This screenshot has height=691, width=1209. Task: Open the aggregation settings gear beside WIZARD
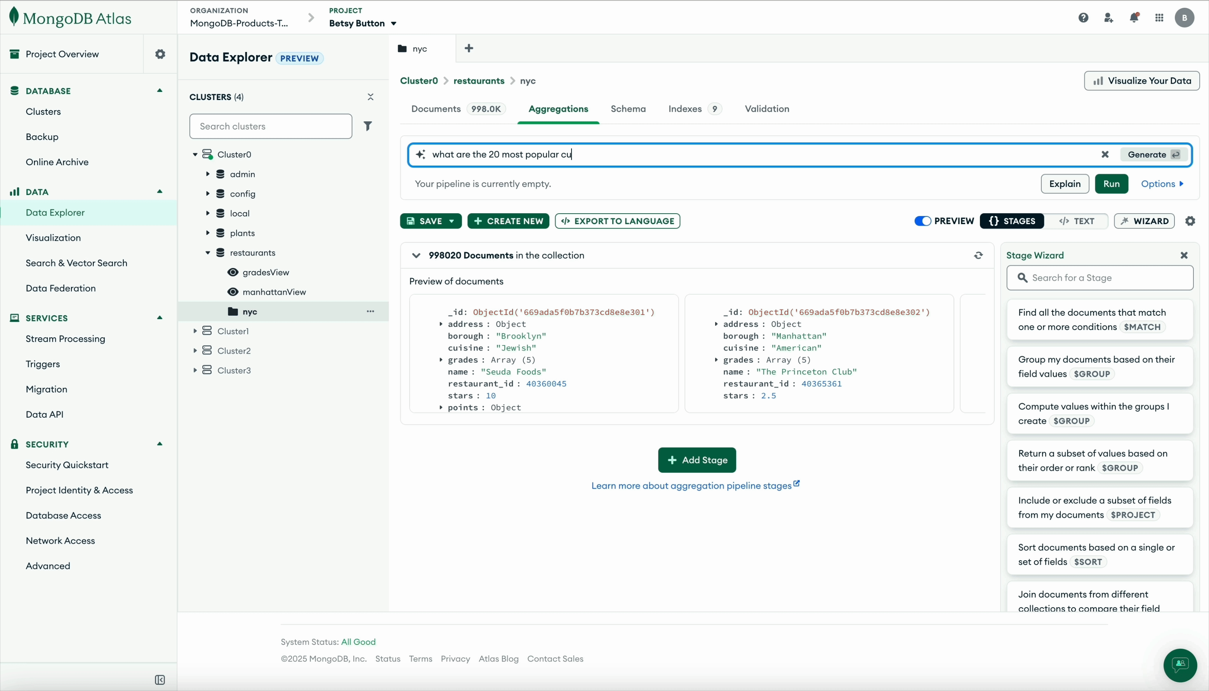click(1191, 221)
